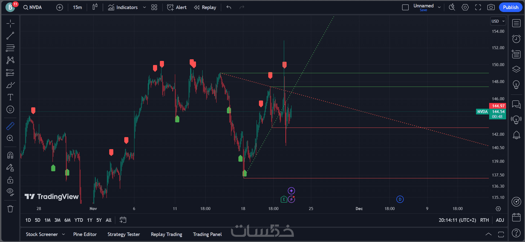Viewport: 525px width, 242px height.
Task: Start bar Replay mode
Action: coord(205,7)
